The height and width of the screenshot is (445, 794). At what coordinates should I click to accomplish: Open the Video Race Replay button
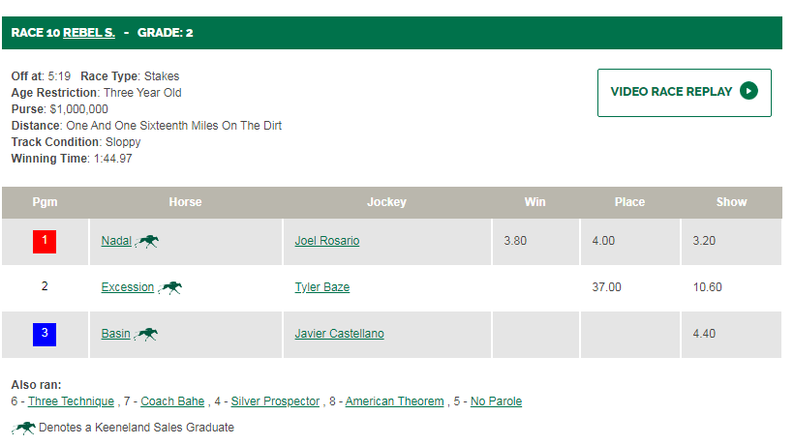685,93
